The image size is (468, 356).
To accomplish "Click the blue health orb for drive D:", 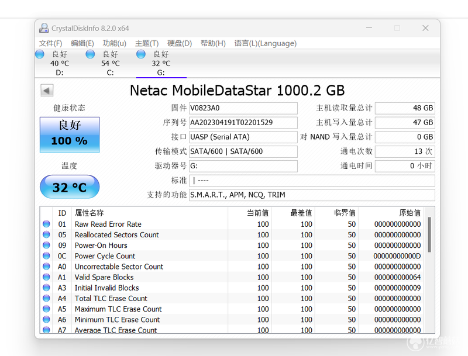I will pyautogui.click(x=40, y=54).
